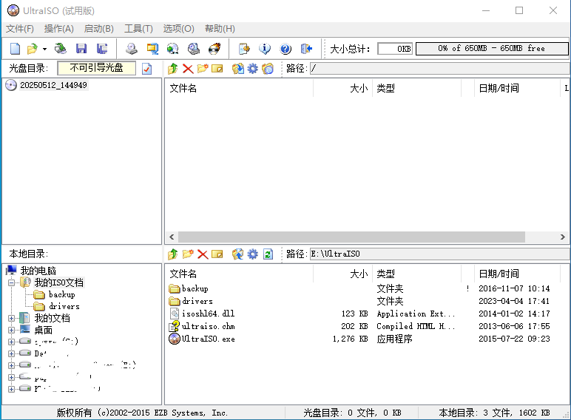Select backup folder in local tree
The image size is (571, 420).
point(62,294)
